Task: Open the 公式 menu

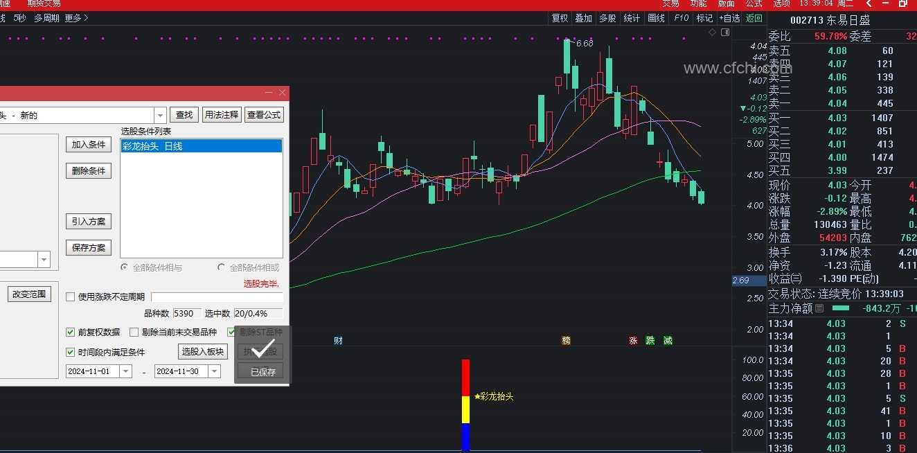Action: [x=754, y=4]
